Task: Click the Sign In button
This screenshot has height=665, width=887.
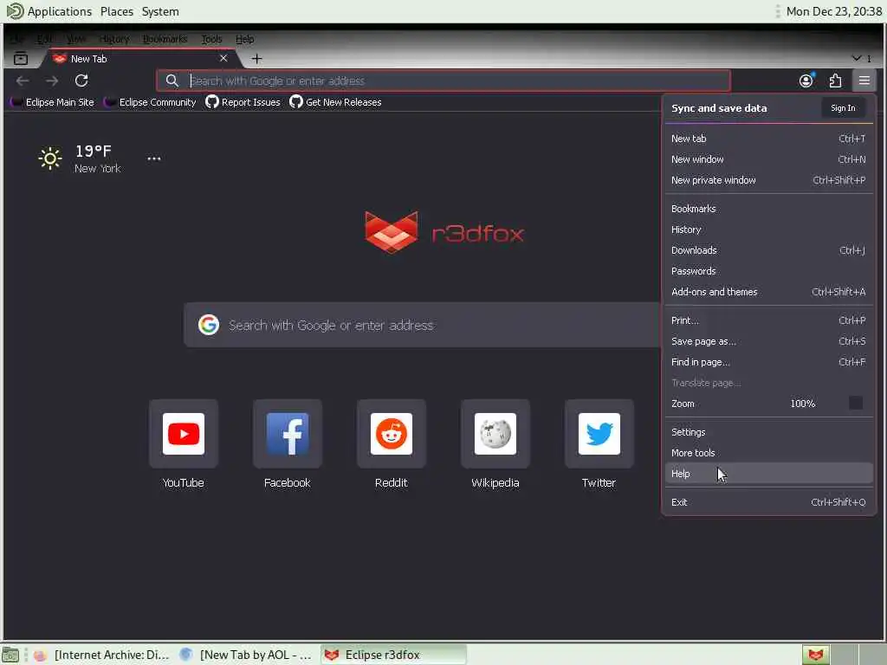Action: click(x=843, y=108)
